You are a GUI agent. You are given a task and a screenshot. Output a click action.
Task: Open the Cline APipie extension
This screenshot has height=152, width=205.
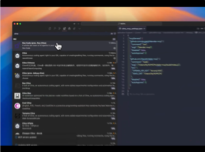click(x=65, y=126)
